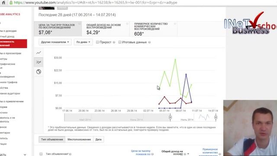Click the green line peak on the chart

[x=175, y=59]
